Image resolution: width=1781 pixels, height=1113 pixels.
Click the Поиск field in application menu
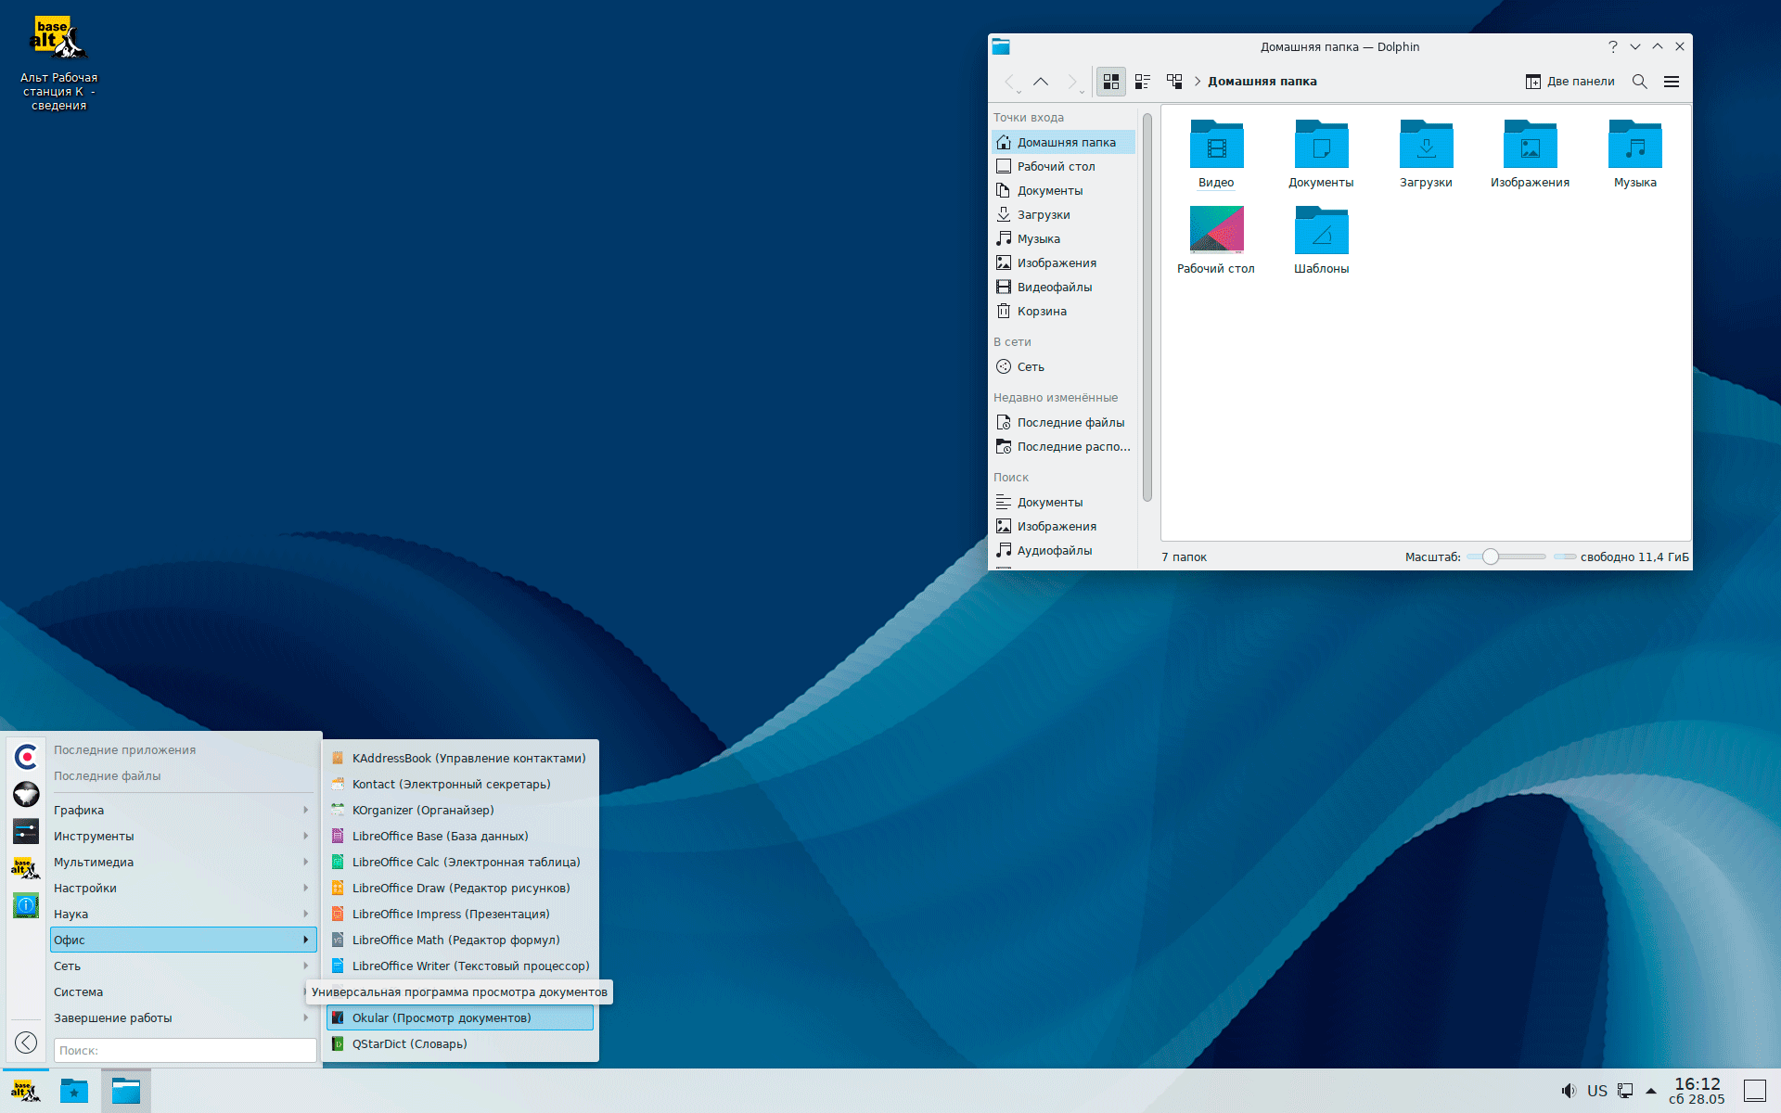(x=185, y=1050)
